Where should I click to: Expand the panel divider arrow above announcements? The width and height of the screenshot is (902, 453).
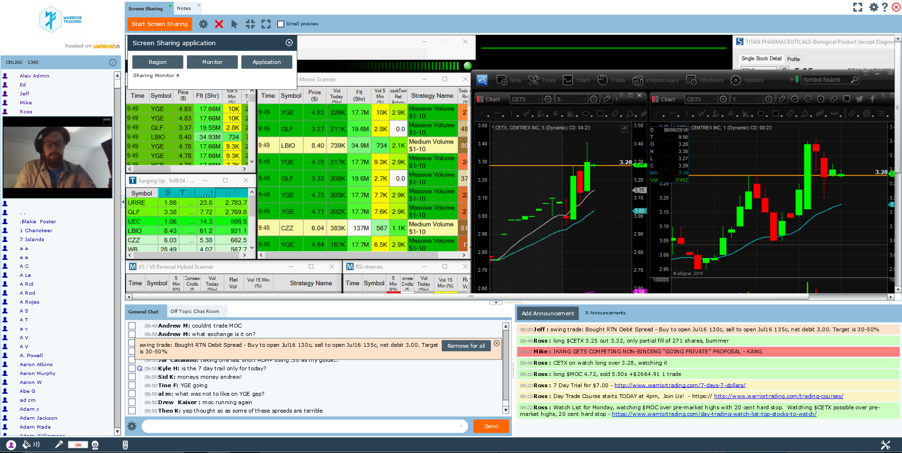(496, 303)
